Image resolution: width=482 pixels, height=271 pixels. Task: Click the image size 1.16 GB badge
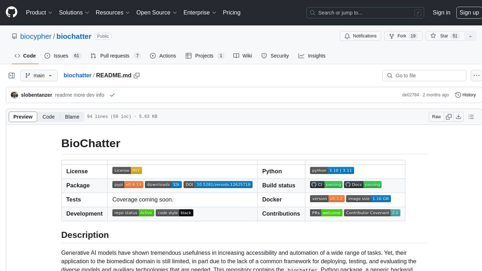coord(368,199)
